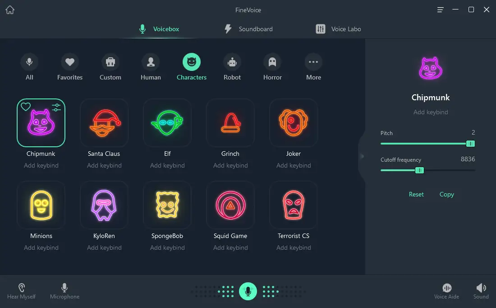The image size is (496, 308).
Task: Click the Cutoff frequency value 8836
Action: coord(468,159)
